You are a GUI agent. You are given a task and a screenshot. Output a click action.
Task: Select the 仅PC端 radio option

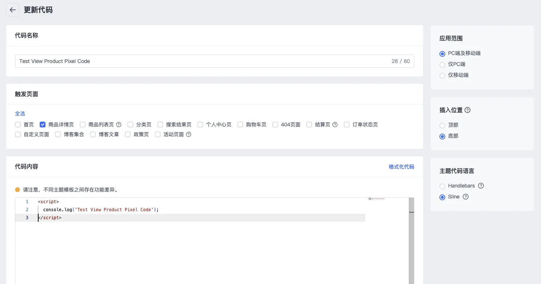coord(442,64)
